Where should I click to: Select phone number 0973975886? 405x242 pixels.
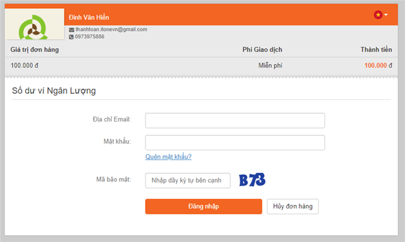(x=90, y=37)
